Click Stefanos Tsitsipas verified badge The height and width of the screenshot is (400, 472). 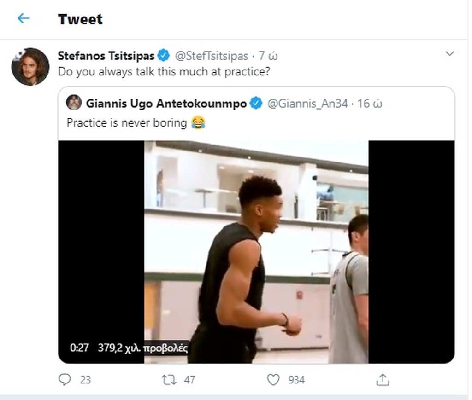point(164,56)
